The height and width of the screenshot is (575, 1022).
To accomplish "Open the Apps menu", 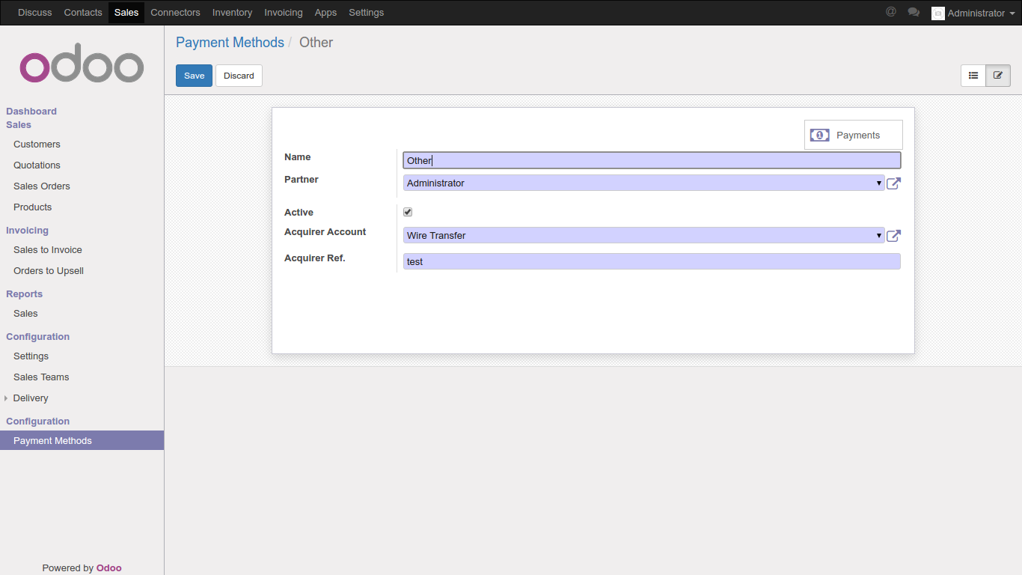I will [x=325, y=13].
